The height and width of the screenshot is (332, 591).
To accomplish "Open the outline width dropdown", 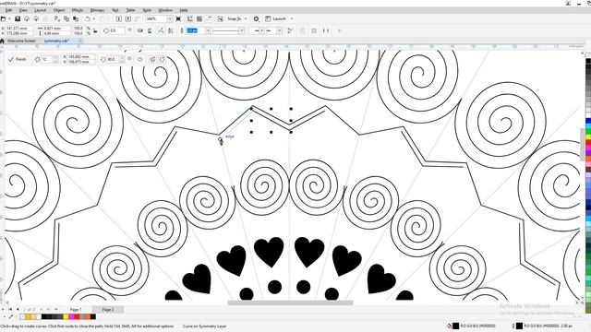I will 208,30.
